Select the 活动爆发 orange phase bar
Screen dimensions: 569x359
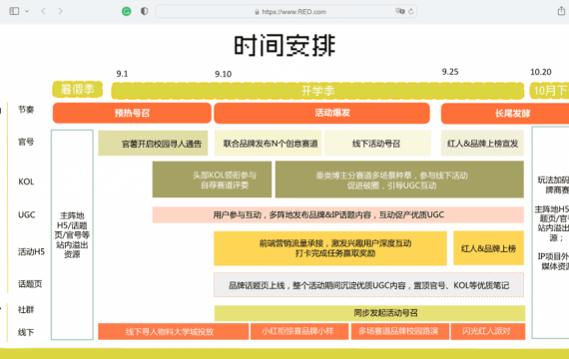coord(321,113)
